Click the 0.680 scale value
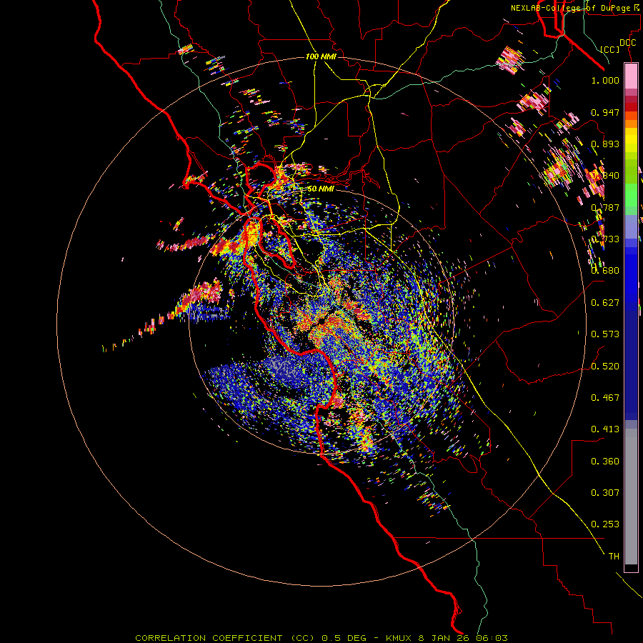643x643 pixels. tap(605, 271)
